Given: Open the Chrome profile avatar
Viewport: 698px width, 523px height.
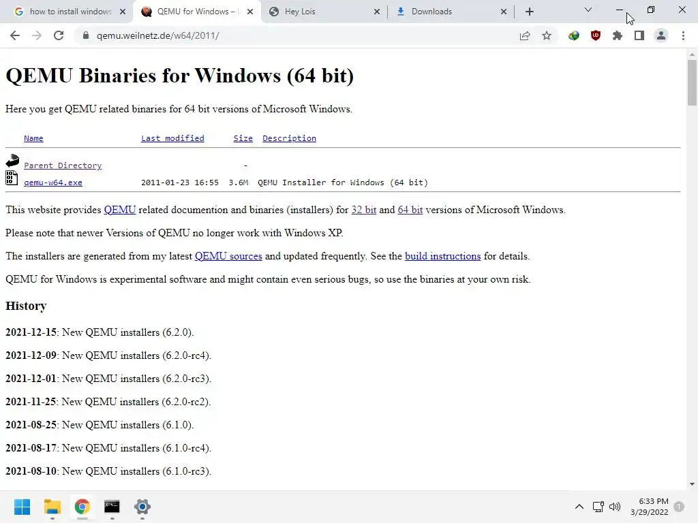Looking at the screenshot, I should coord(661,35).
